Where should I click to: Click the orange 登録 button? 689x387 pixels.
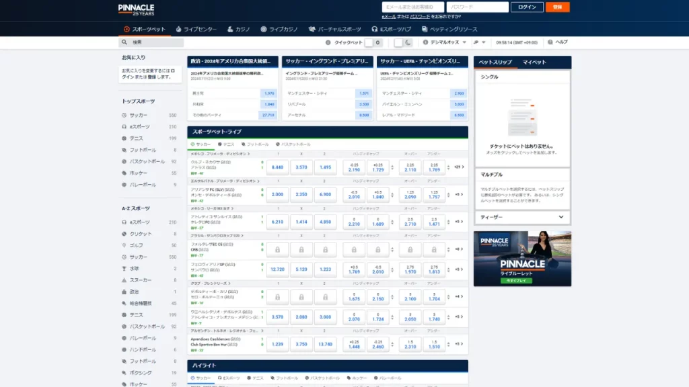coord(557,7)
